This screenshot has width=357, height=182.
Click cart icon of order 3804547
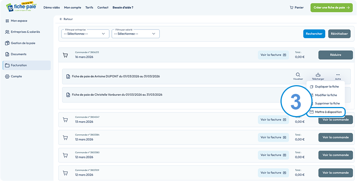click(65, 120)
